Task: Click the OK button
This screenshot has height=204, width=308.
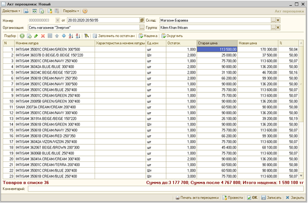Action: tap(252, 198)
